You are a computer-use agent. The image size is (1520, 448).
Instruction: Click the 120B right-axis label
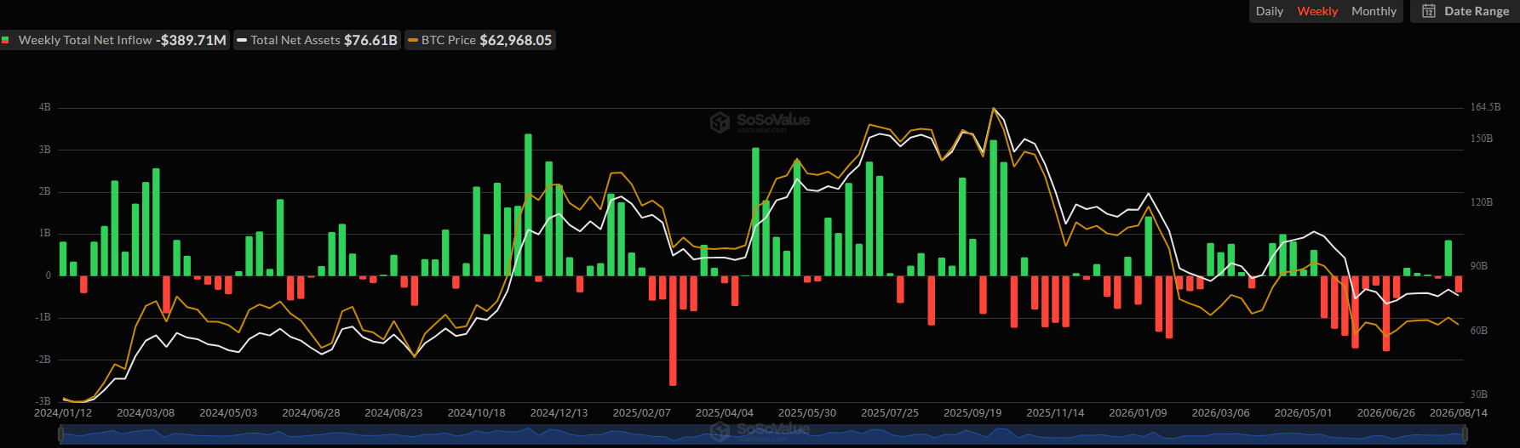[x=1482, y=202]
